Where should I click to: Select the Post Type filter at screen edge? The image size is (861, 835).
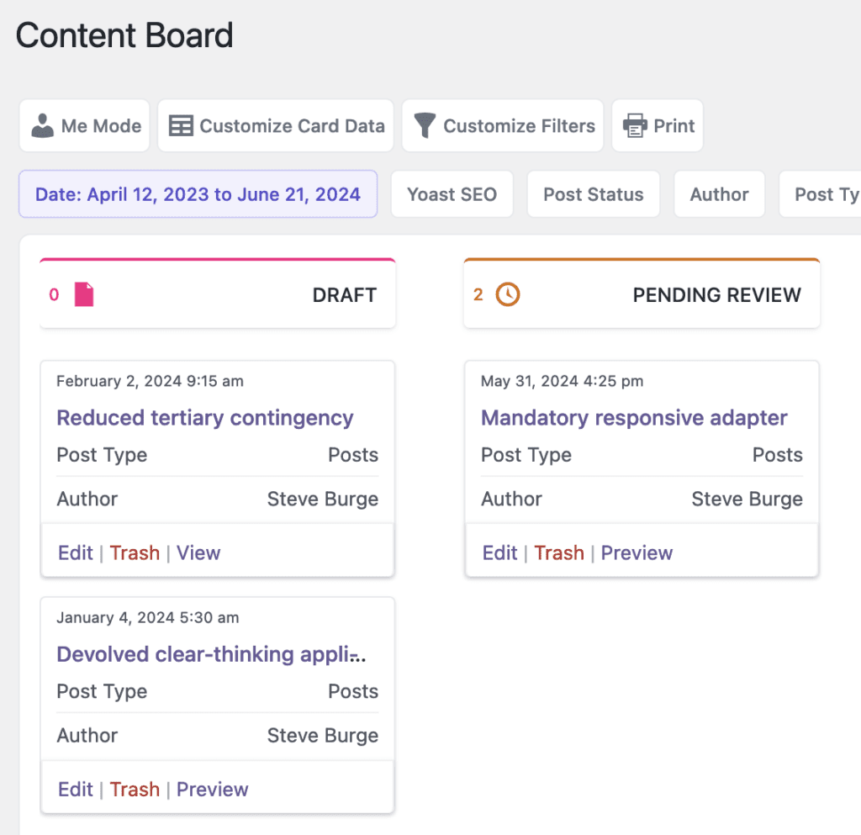point(828,194)
